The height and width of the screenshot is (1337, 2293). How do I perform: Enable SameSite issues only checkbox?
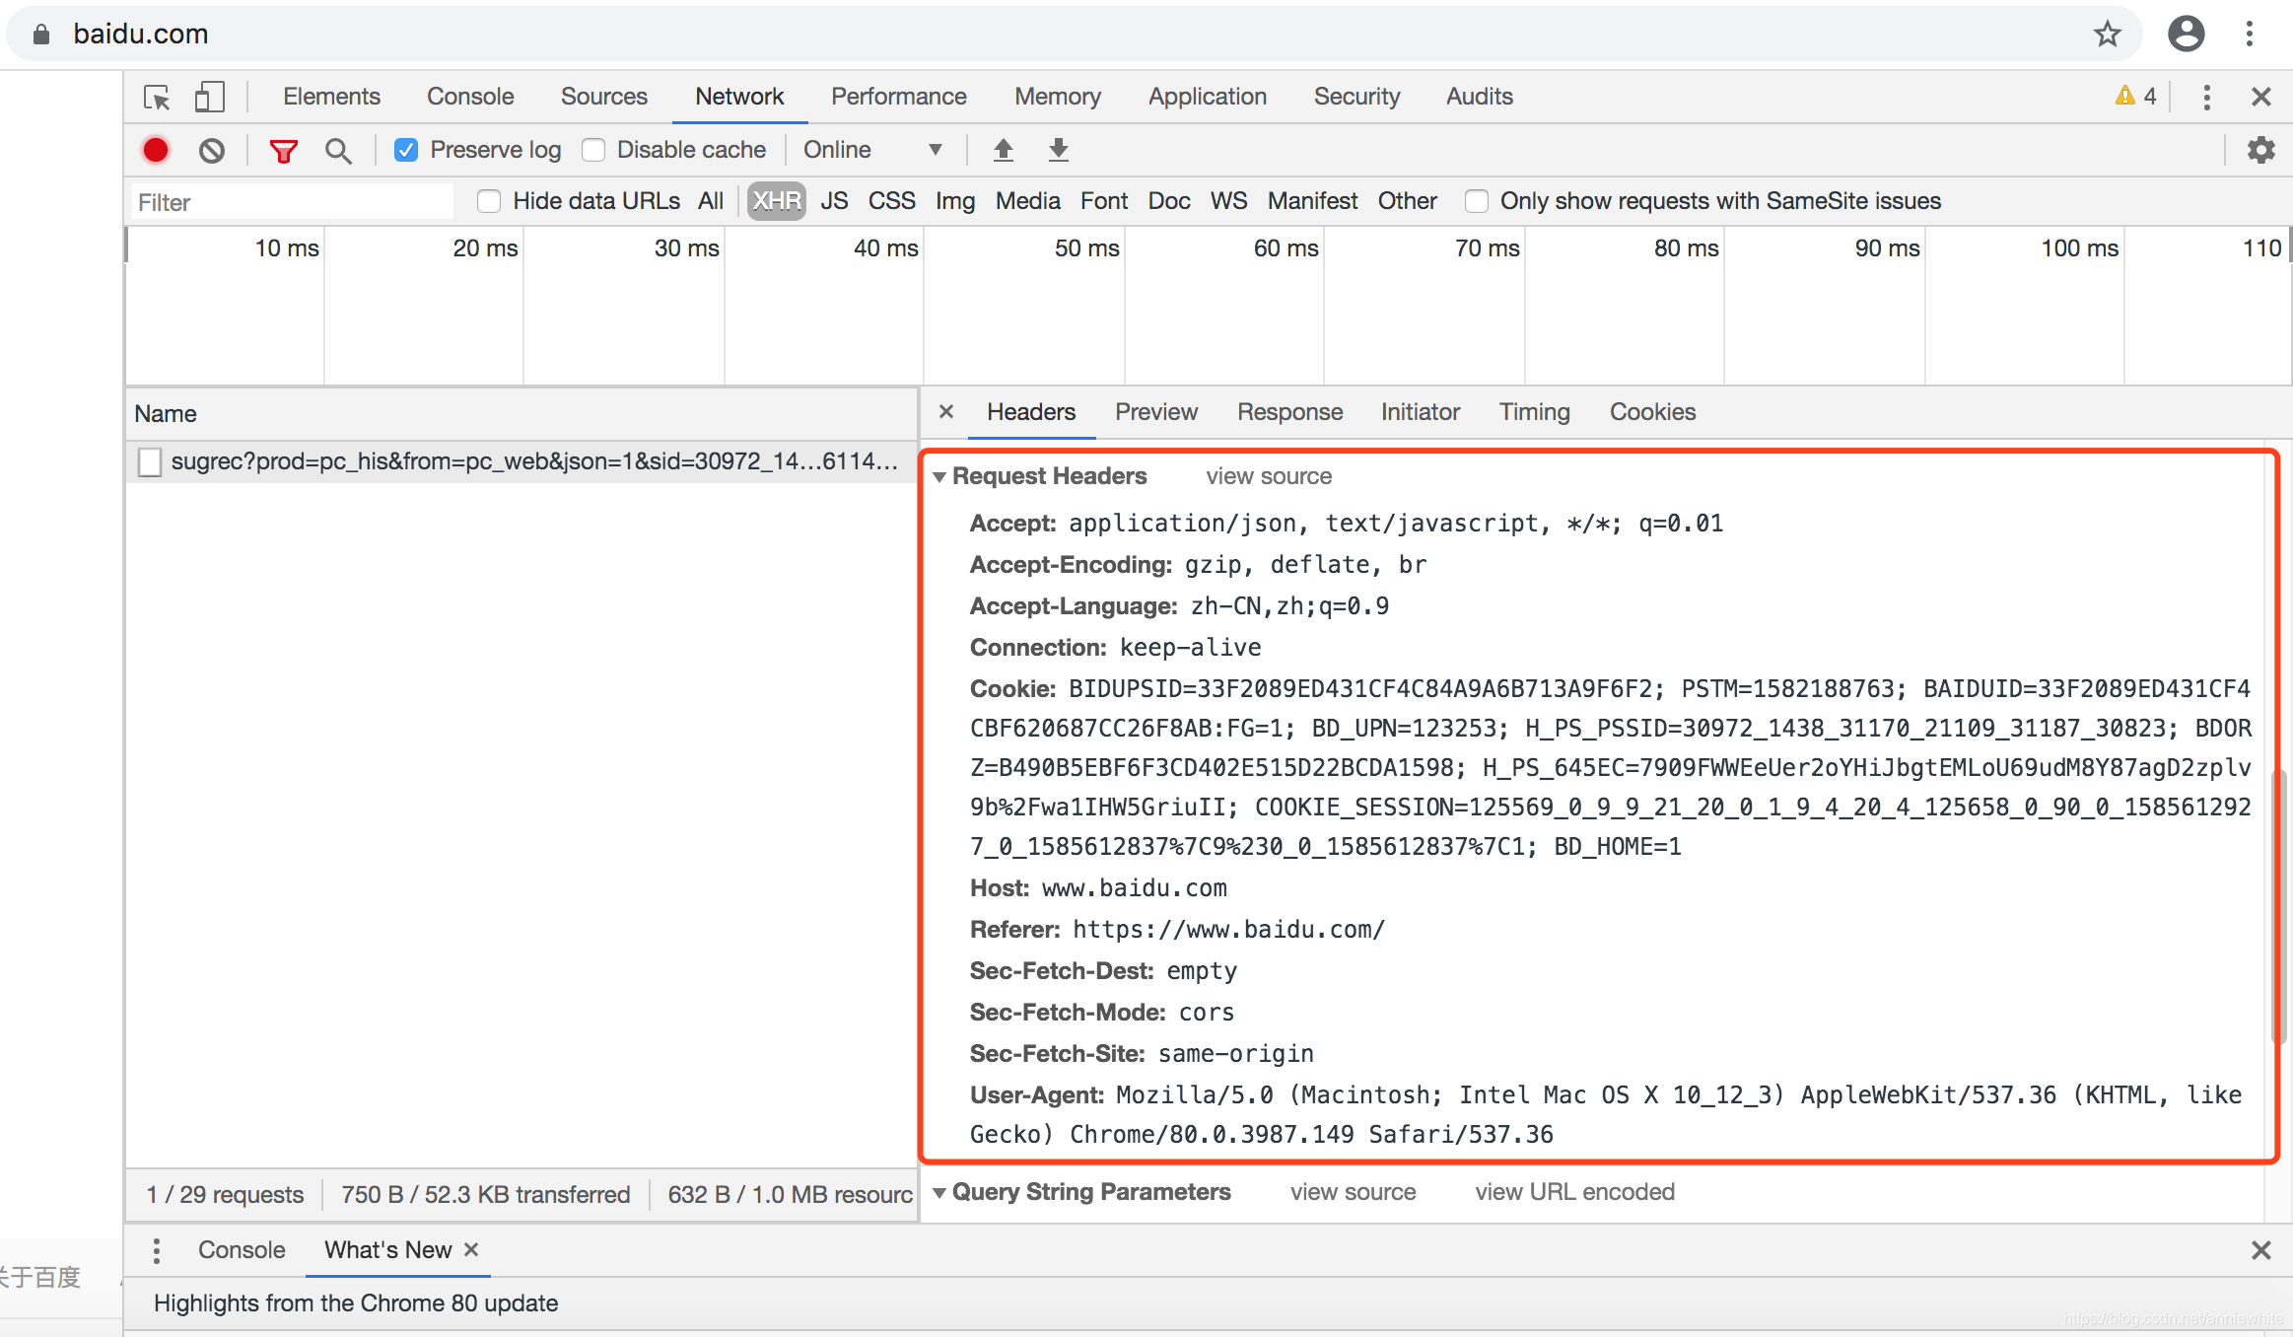tap(1476, 201)
